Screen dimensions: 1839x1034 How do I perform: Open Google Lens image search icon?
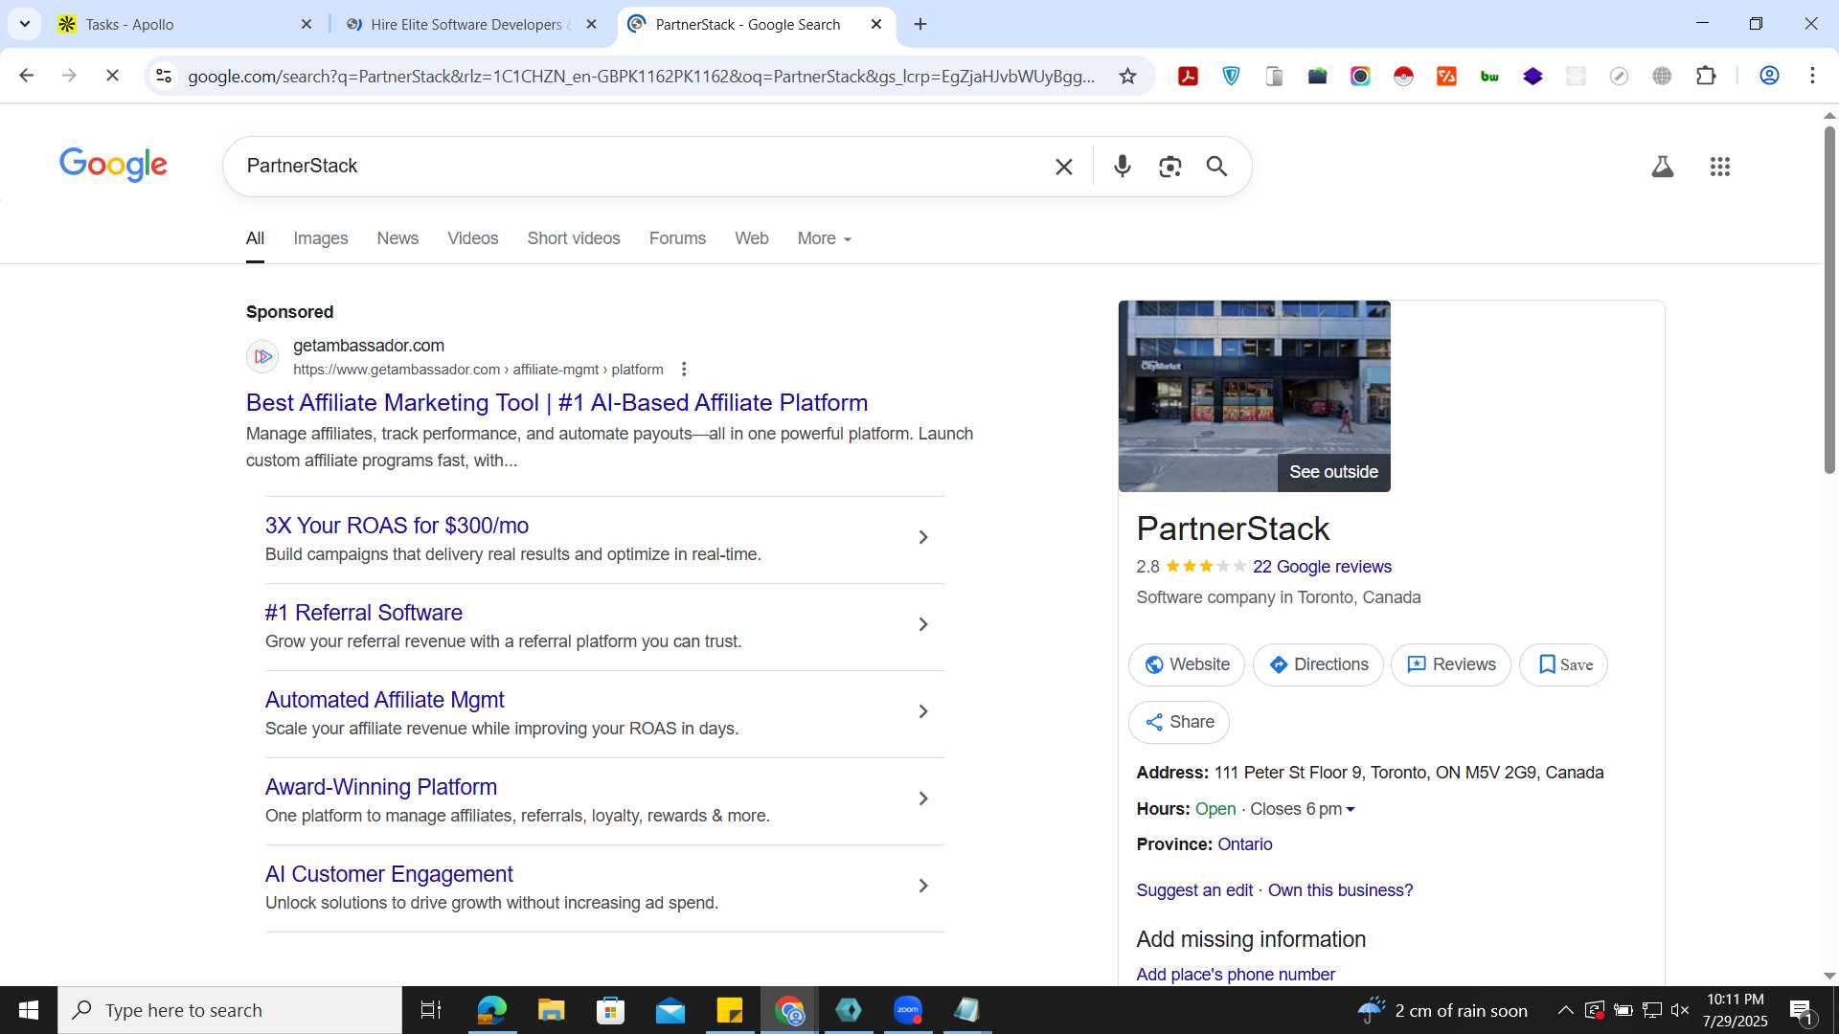pyautogui.click(x=1169, y=167)
